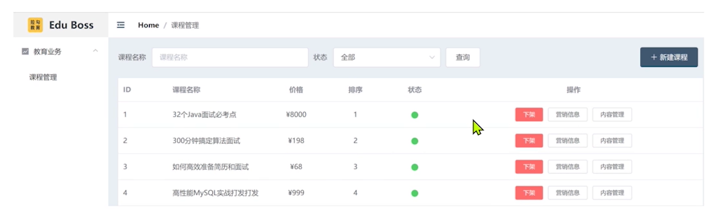Click the price cell ¥999
The height and width of the screenshot is (217, 717).
296,193
